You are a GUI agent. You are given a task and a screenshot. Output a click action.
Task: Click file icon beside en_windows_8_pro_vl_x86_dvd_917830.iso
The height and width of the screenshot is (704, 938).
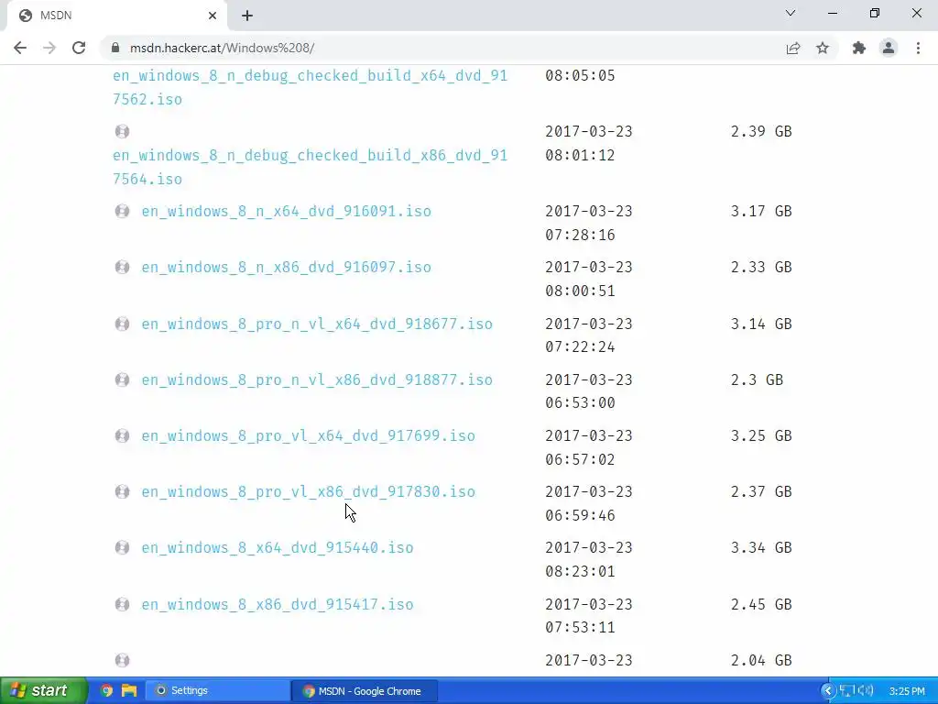tap(122, 491)
